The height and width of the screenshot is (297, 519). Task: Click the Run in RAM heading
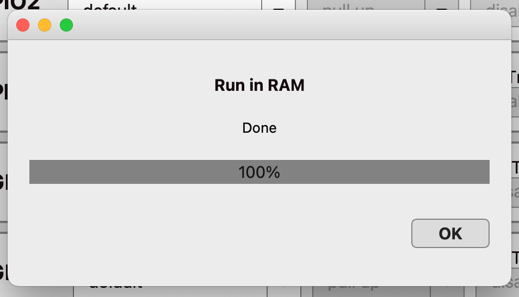[259, 85]
